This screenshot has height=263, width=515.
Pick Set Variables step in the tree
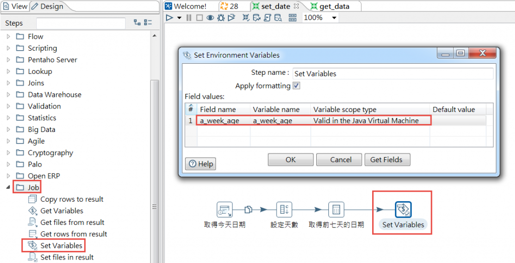coord(61,245)
